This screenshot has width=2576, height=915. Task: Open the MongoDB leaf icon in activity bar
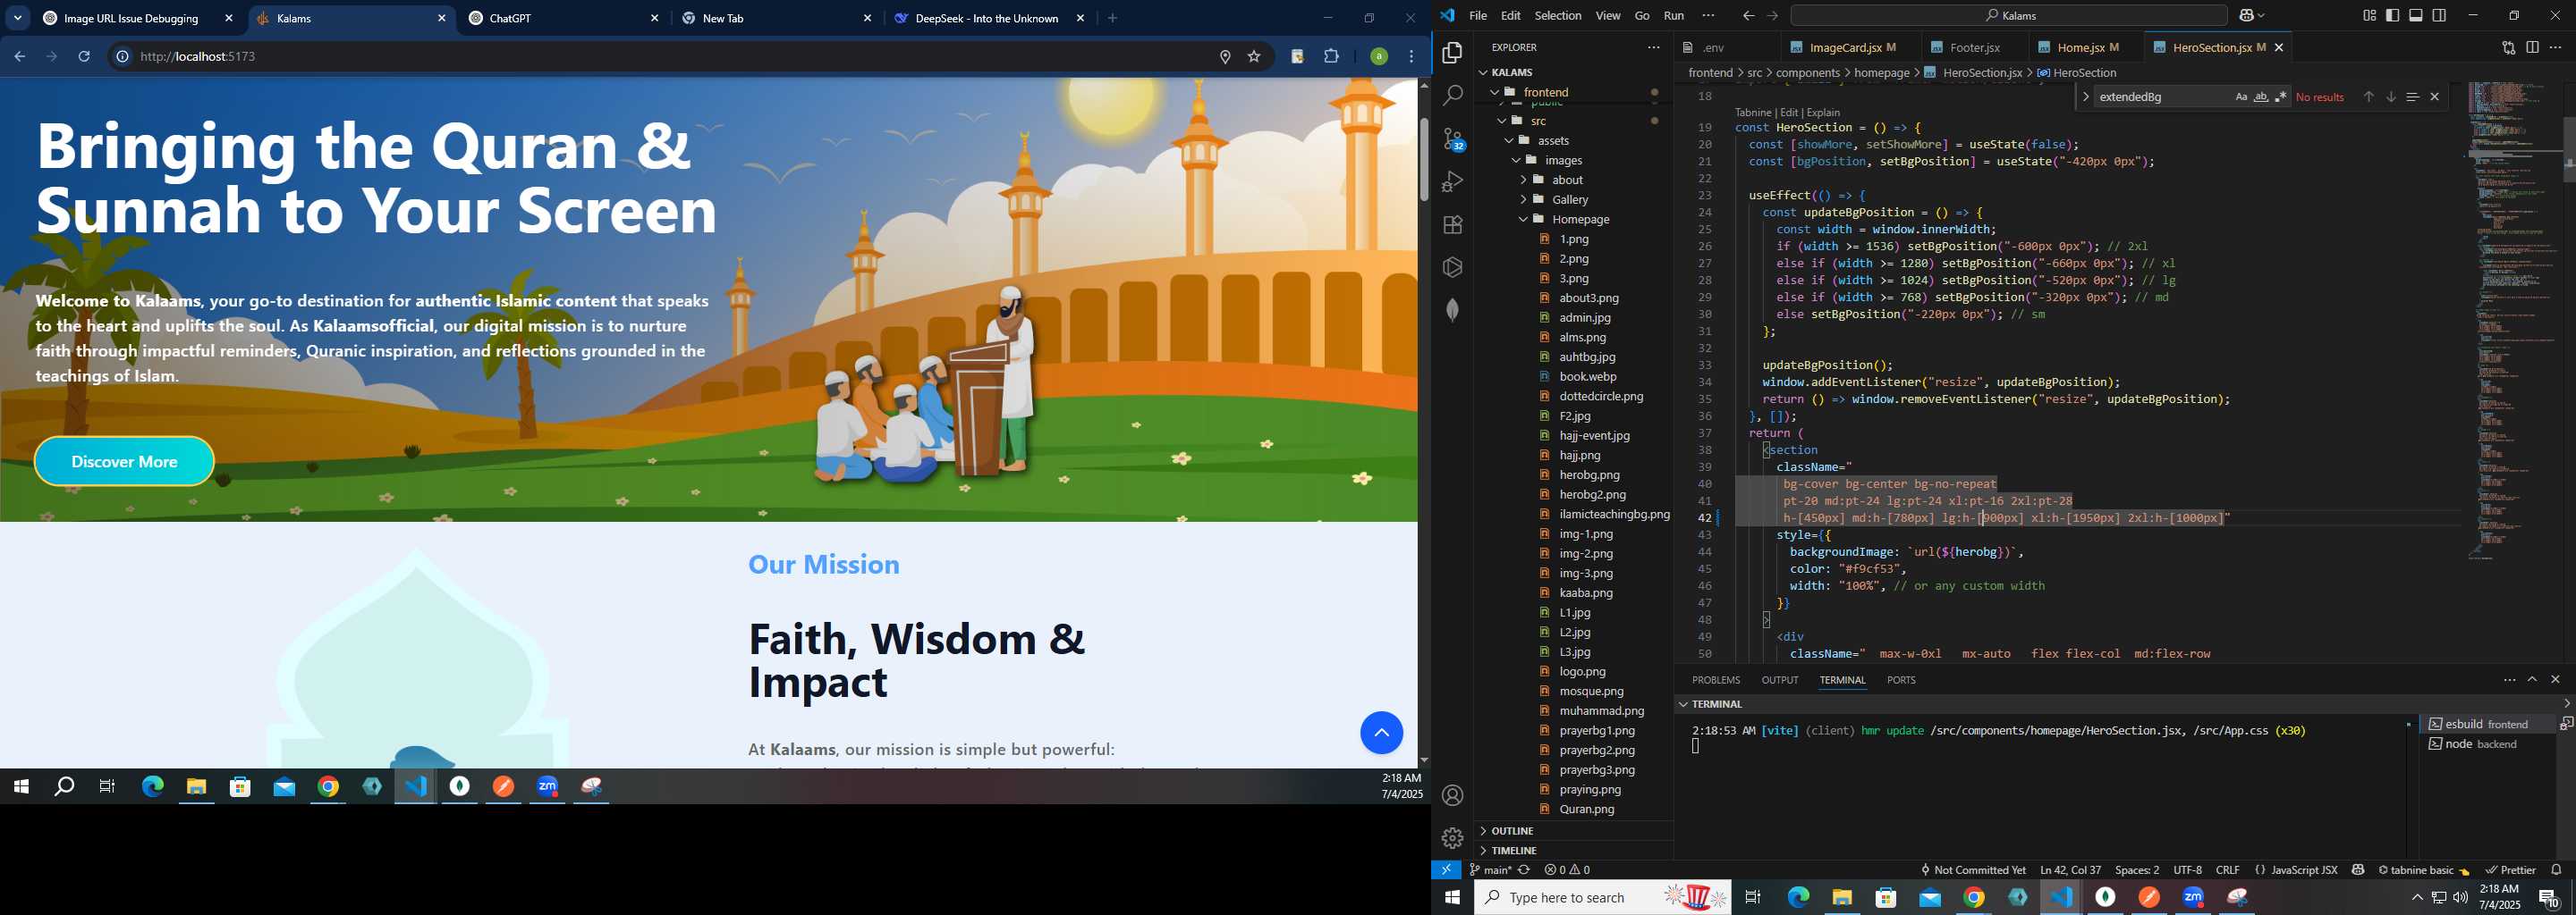point(1452,310)
